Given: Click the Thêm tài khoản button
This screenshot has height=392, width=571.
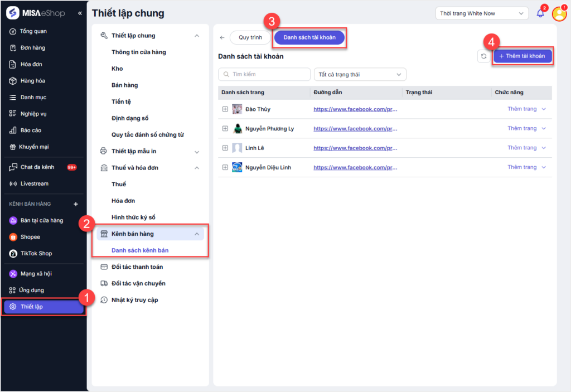Looking at the screenshot, I should click(x=522, y=56).
